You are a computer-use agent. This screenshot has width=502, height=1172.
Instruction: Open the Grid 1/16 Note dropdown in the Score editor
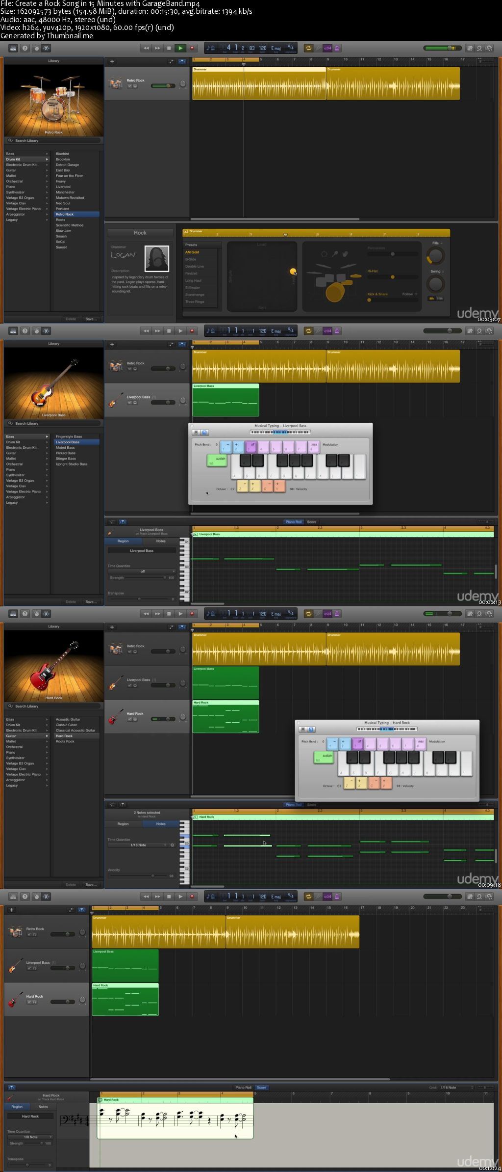coord(457,1088)
